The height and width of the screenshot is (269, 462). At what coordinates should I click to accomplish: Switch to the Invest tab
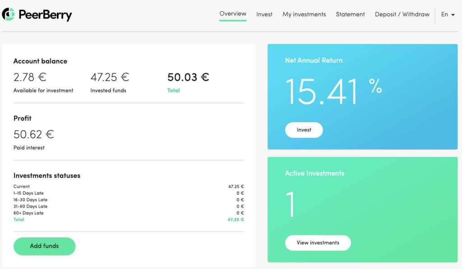264,14
